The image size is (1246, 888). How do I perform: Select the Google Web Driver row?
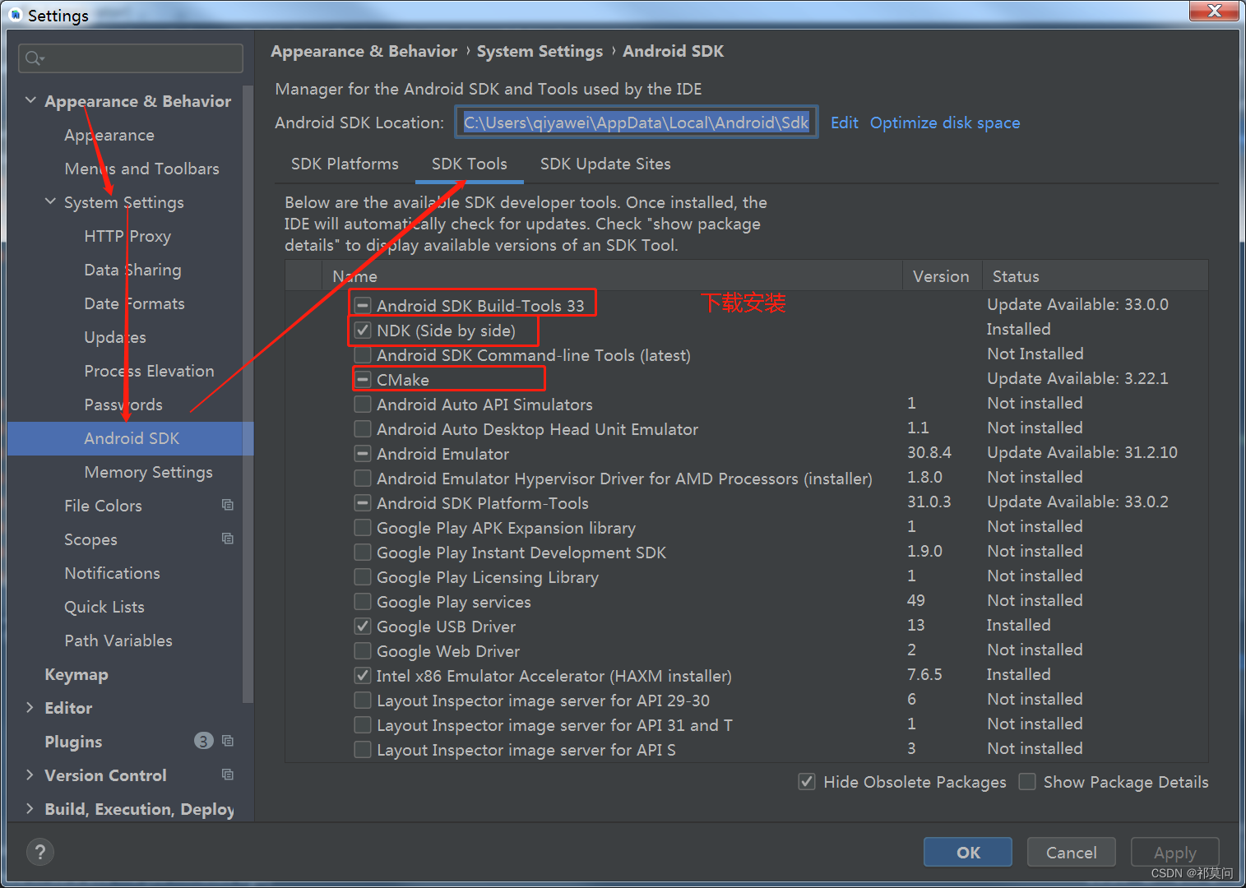click(x=747, y=650)
